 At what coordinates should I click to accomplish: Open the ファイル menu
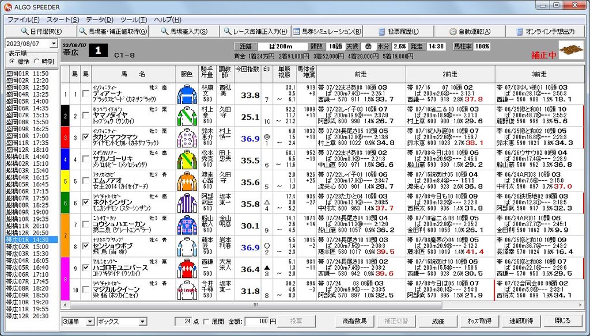[23, 20]
